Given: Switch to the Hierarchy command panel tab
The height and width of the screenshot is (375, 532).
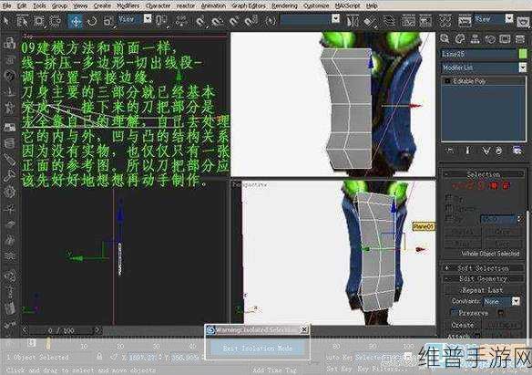Looking at the screenshot, I should pos(475,38).
